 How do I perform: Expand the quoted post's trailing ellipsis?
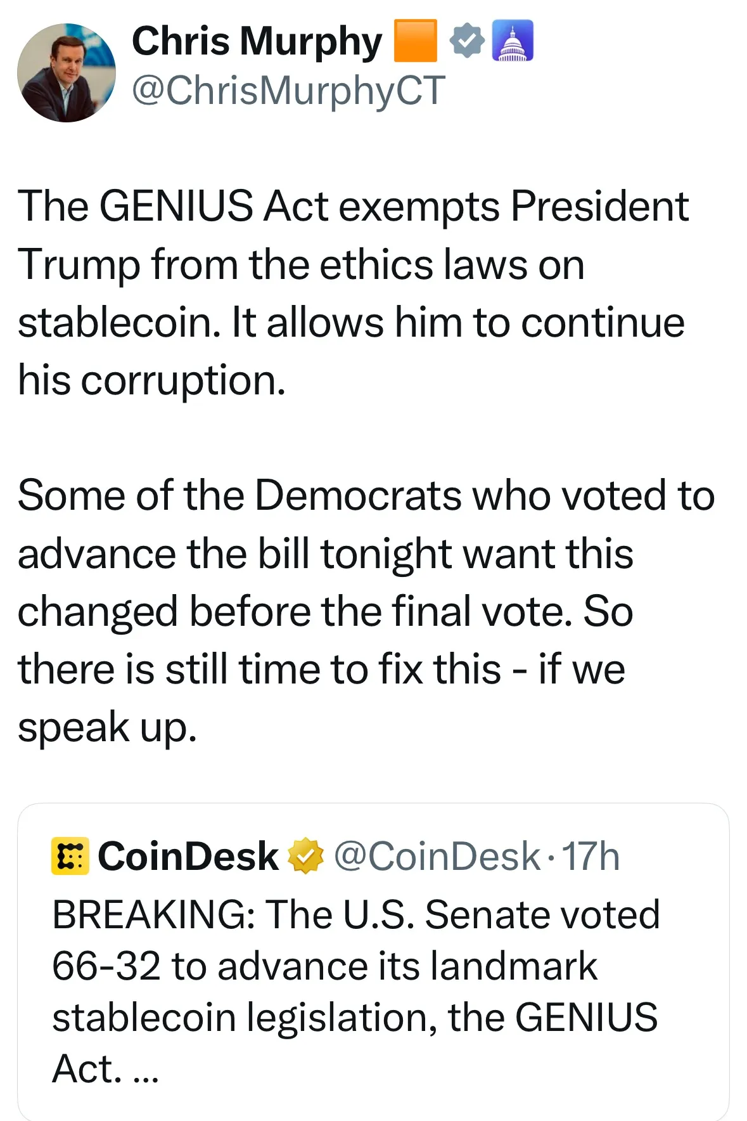coord(146,1070)
